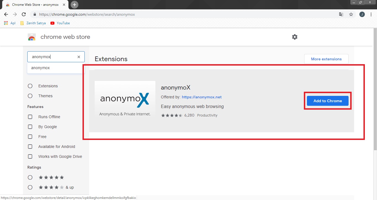Click the Add to Chrome button
The image size is (377, 200).
pos(328,101)
